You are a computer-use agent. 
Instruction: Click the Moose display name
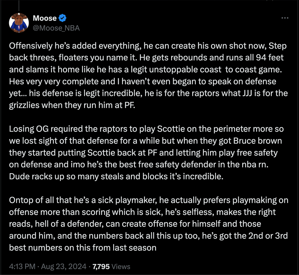(x=45, y=19)
